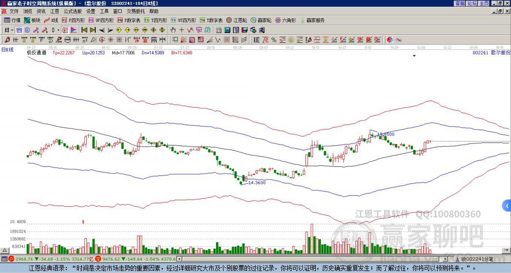Click the black left arrow icon

tap(102, 30)
